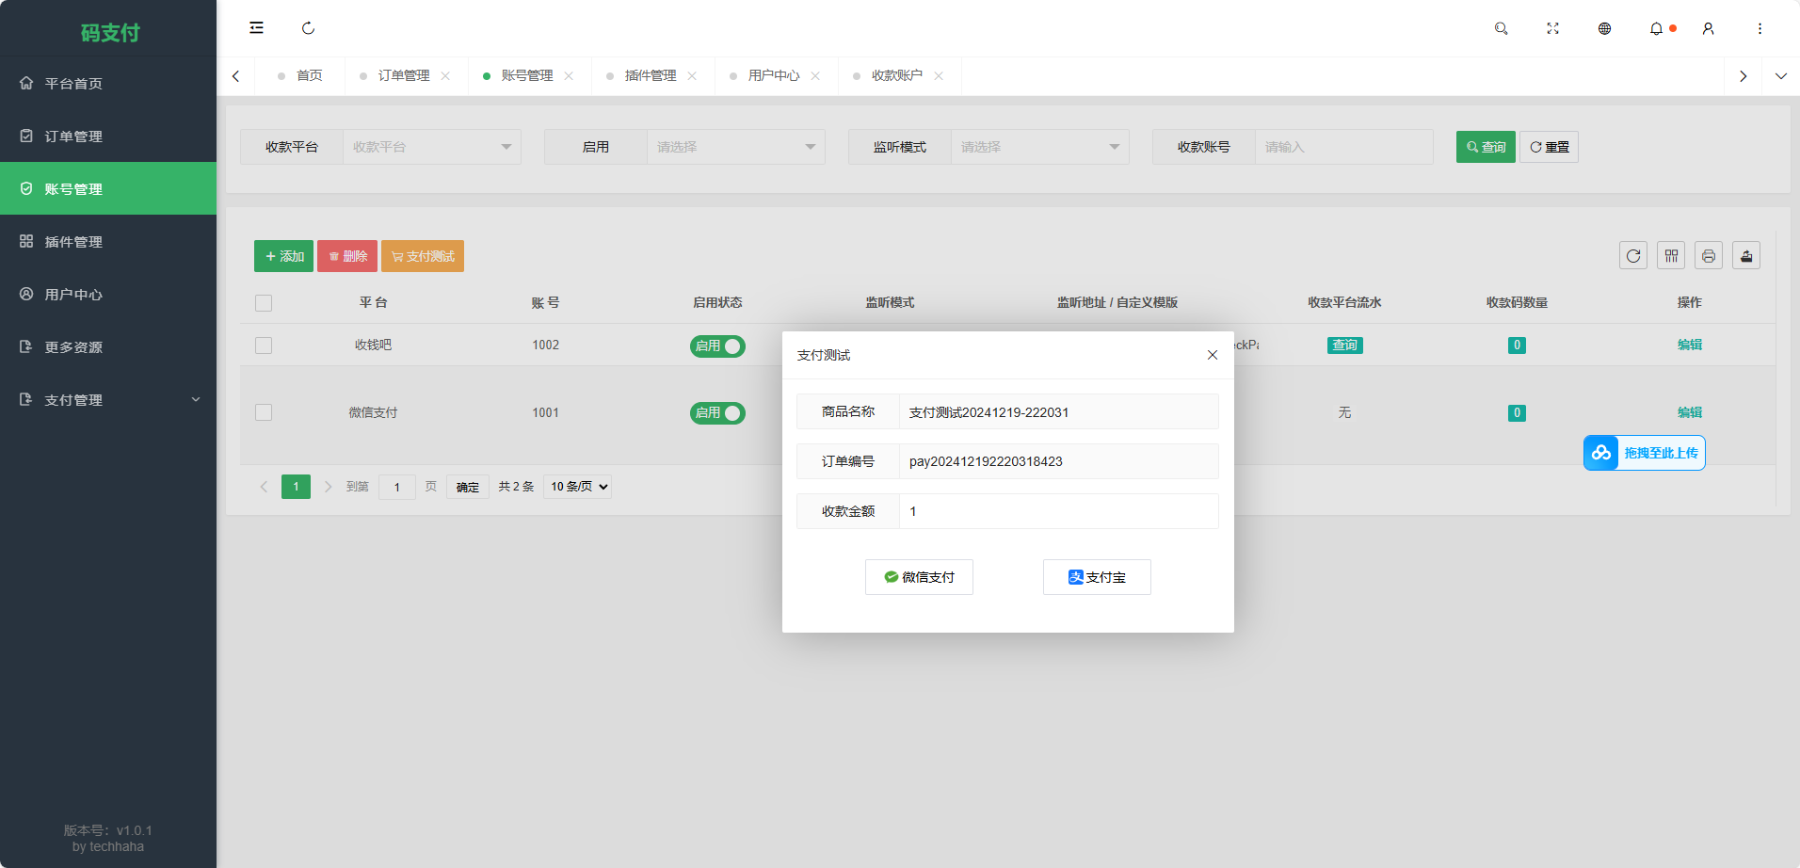The height and width of the screenshot is (868, 1800).
Task: Close the 收款账户 tab
Action: click(x=939, y=76)
